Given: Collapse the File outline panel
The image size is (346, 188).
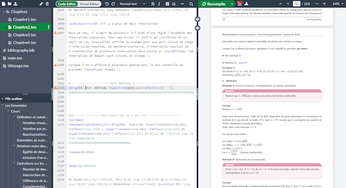Looking at the screenshot, I should (x=3, y=99).
